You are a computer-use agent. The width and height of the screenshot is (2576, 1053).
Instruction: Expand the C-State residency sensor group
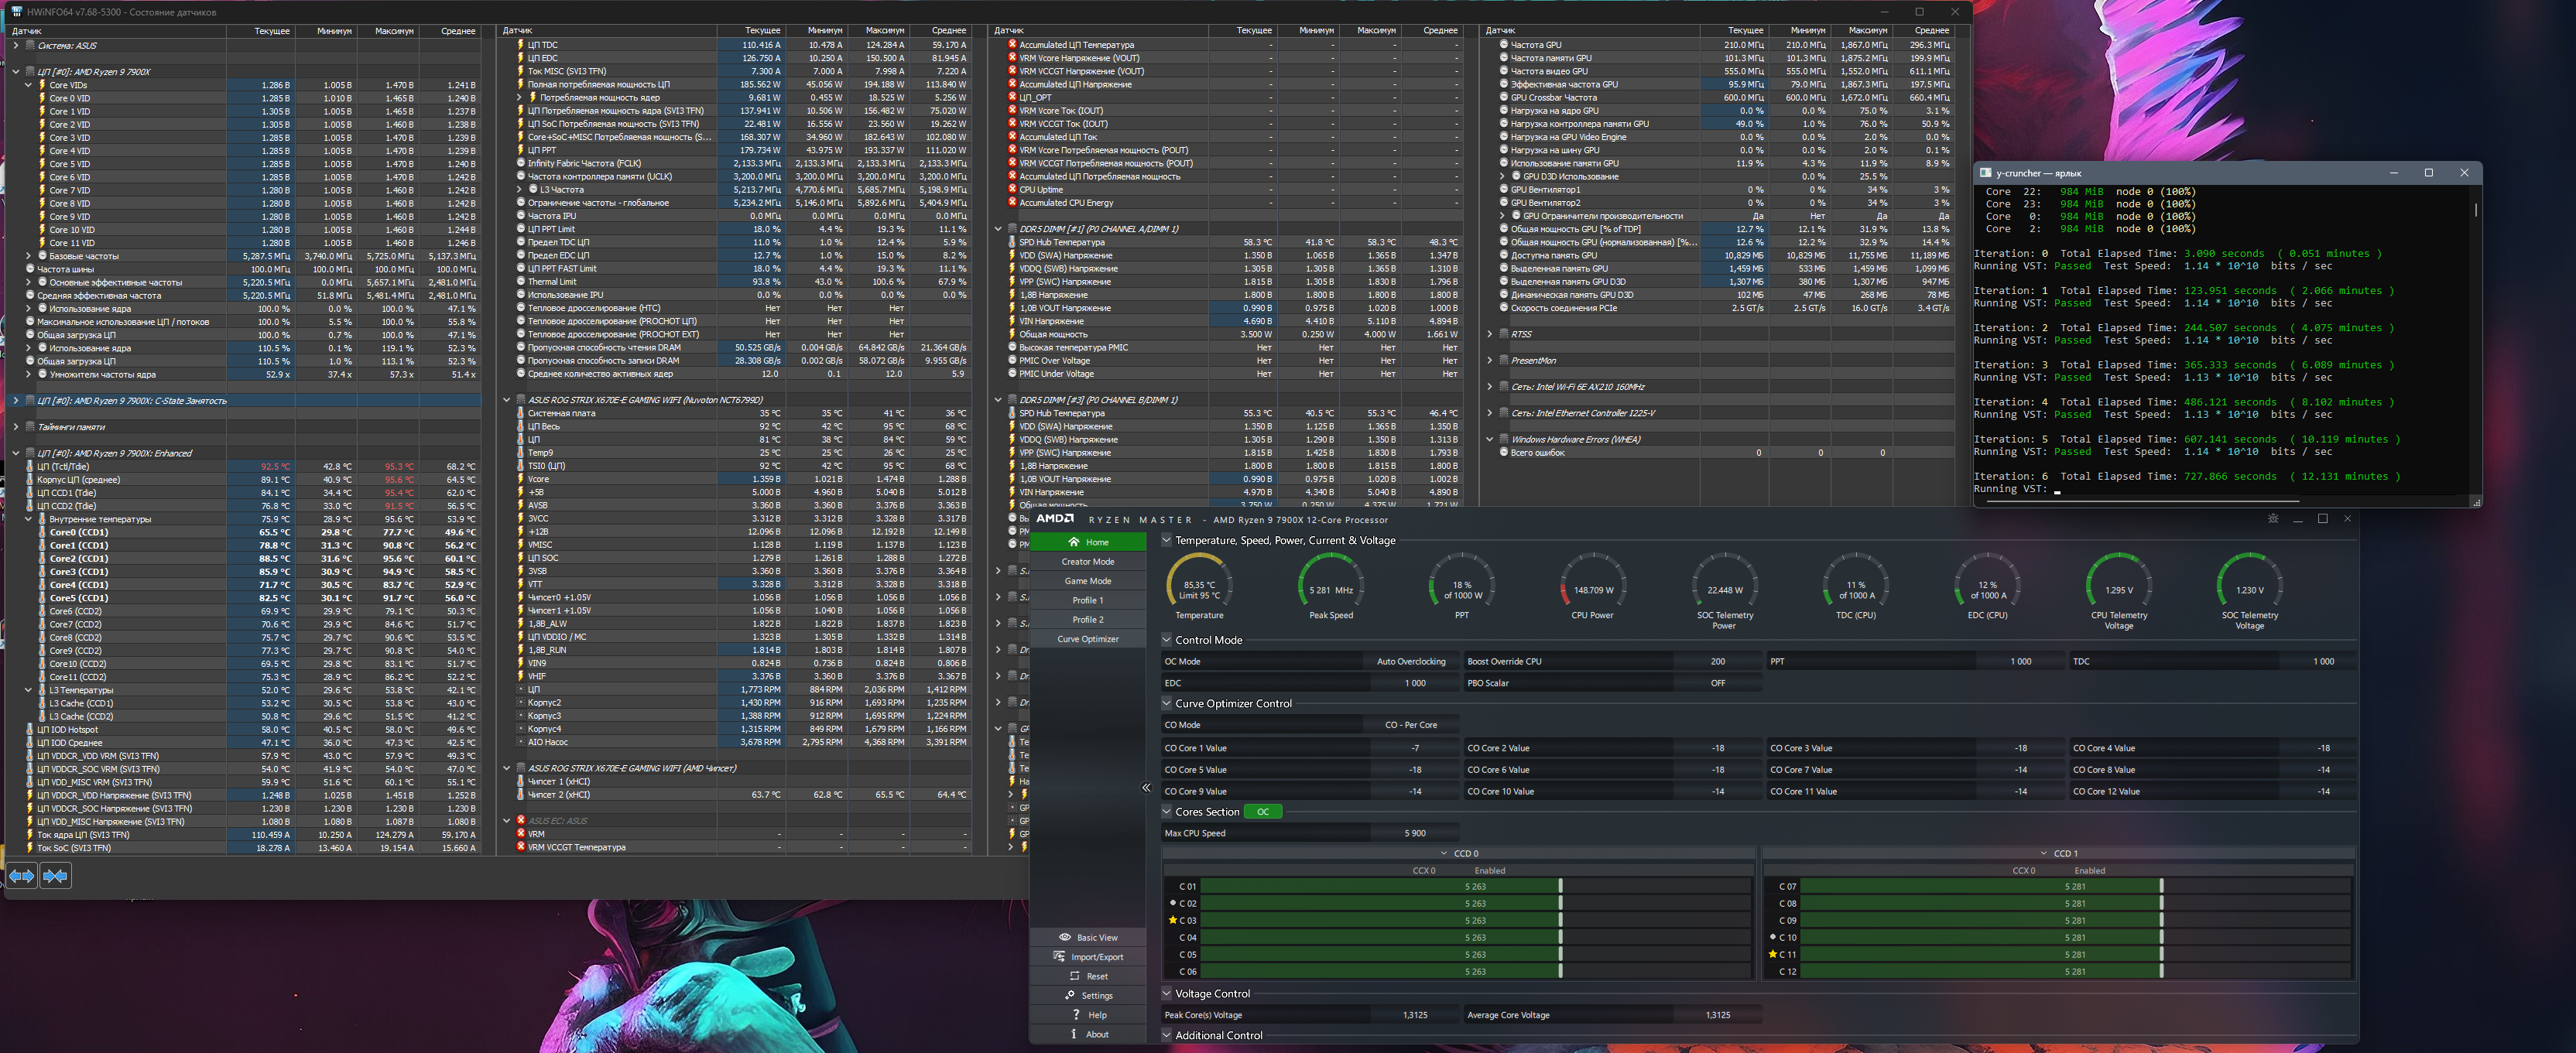click(x=16, y=401)
